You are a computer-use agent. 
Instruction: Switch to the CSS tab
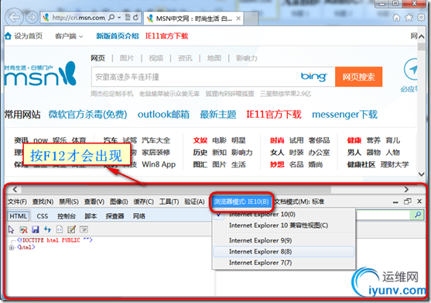coord(43,216)
